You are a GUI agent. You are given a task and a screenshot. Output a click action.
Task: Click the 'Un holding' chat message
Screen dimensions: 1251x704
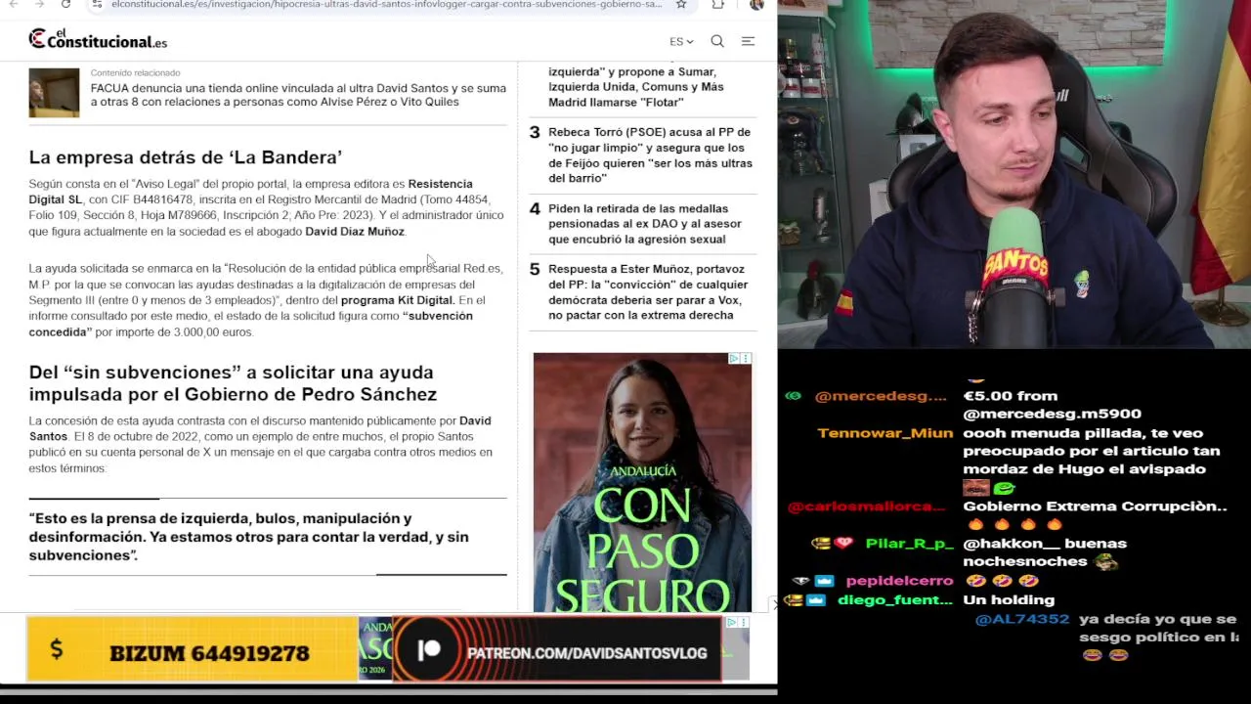(1009, 600)
